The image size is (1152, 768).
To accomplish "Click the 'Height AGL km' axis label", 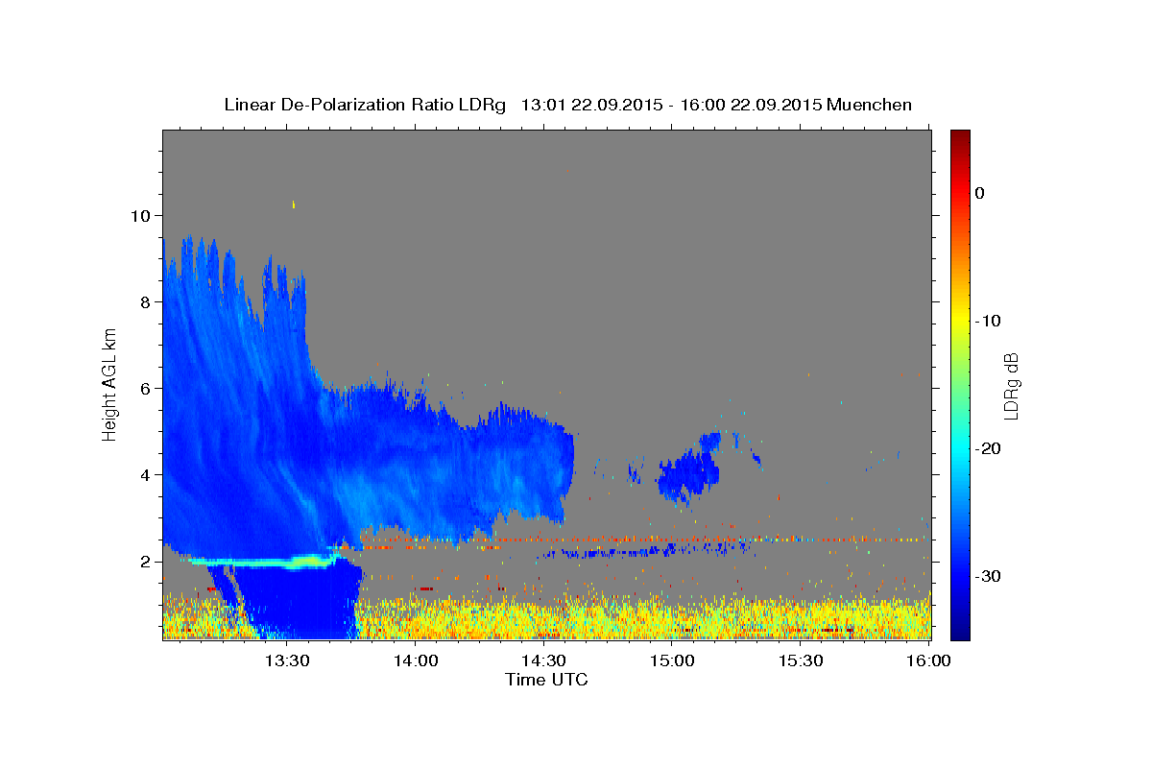I will click(110, 384).
